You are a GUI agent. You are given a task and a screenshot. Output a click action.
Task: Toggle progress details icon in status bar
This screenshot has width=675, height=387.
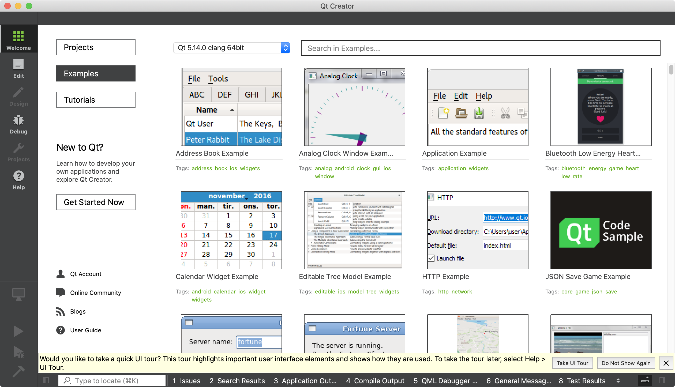645,380
